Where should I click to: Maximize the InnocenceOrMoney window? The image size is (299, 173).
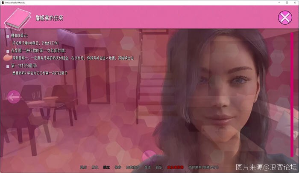click(287, 3)
